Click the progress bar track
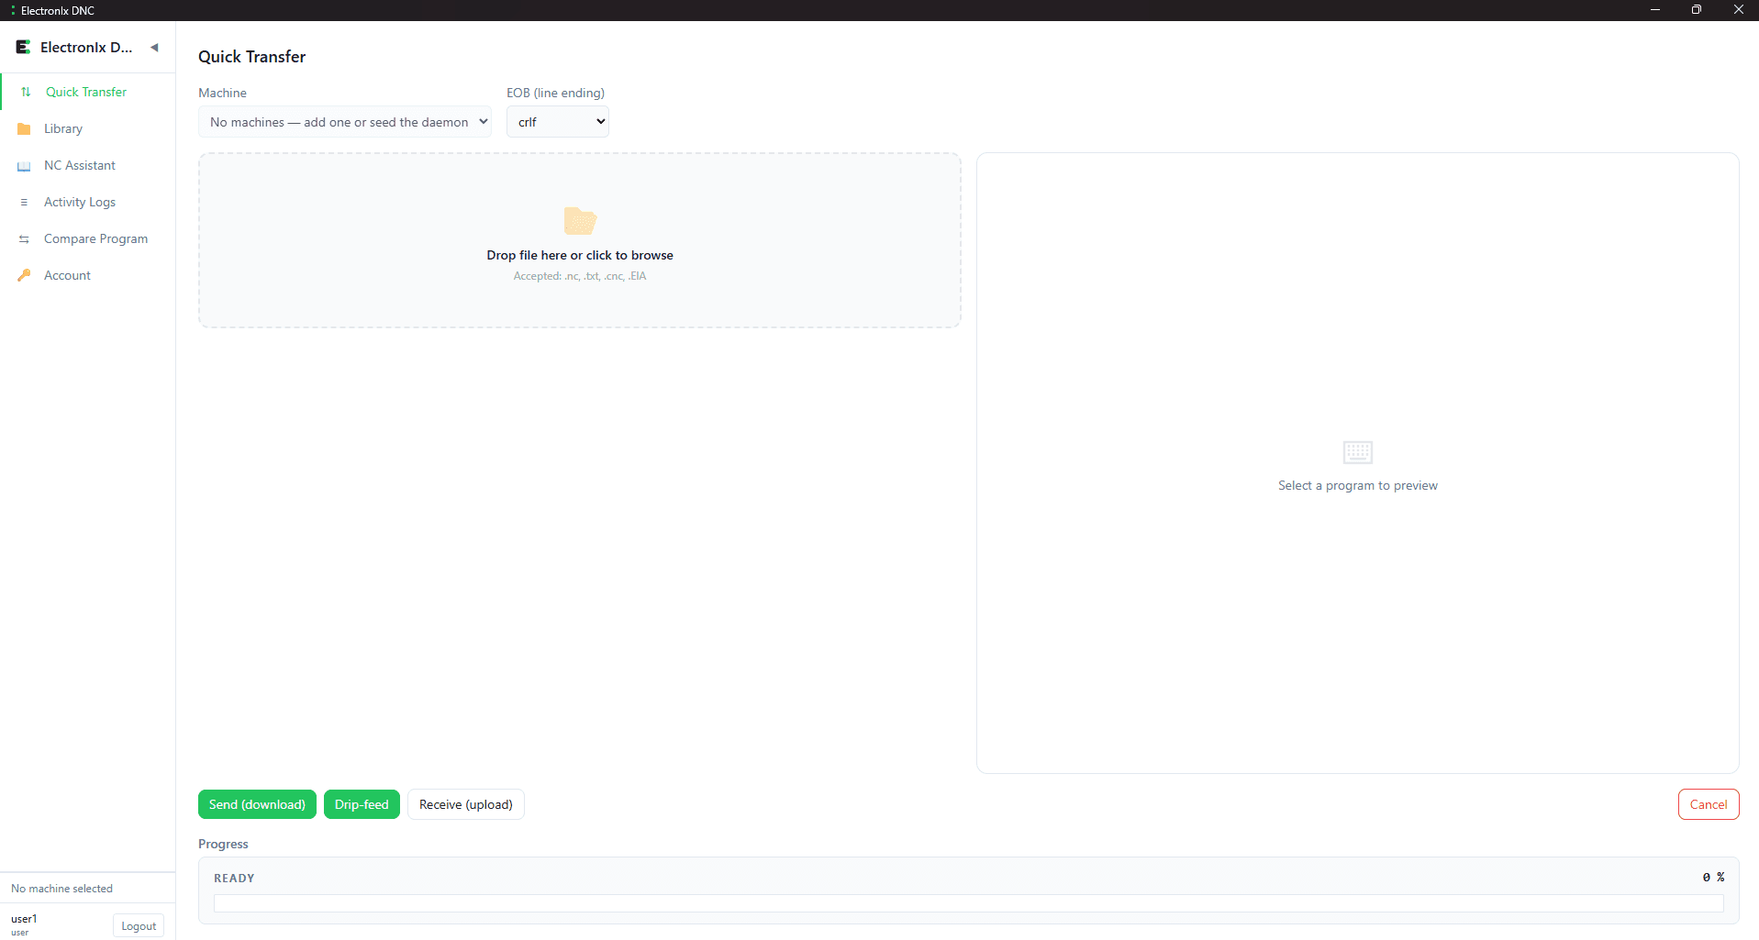The image size is (1759, 940). click(969, 903)
